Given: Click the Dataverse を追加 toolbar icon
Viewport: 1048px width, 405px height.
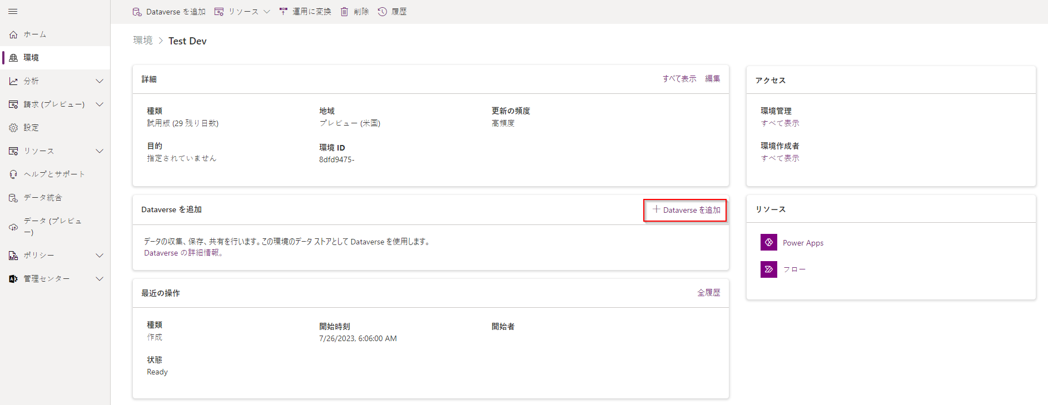Looking at the screenshot, I should click(x=137, y=12).
